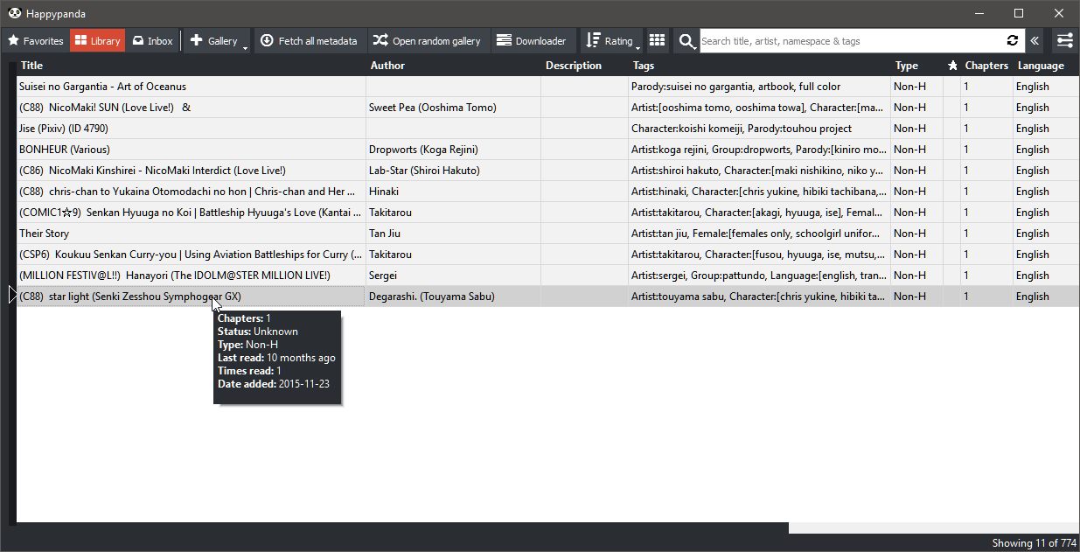Click the search title, artist, tags field
The width and height of the screenshot is (1080, 552).
[x=848, y=41]
